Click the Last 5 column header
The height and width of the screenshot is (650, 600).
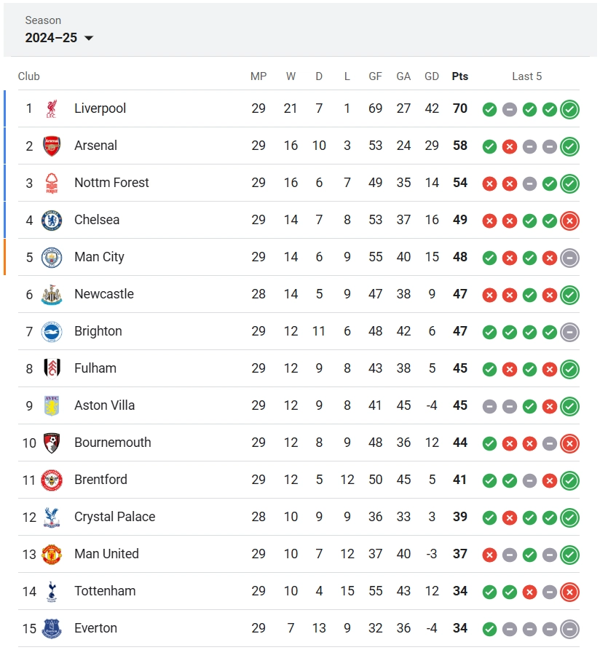(526, 76)
